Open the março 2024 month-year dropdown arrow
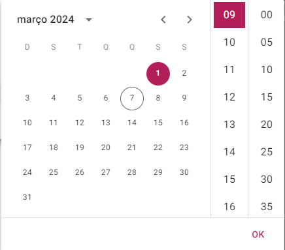The height and width of the screenshot is (250, 285). pyautogui.click(x=89, y=20)
